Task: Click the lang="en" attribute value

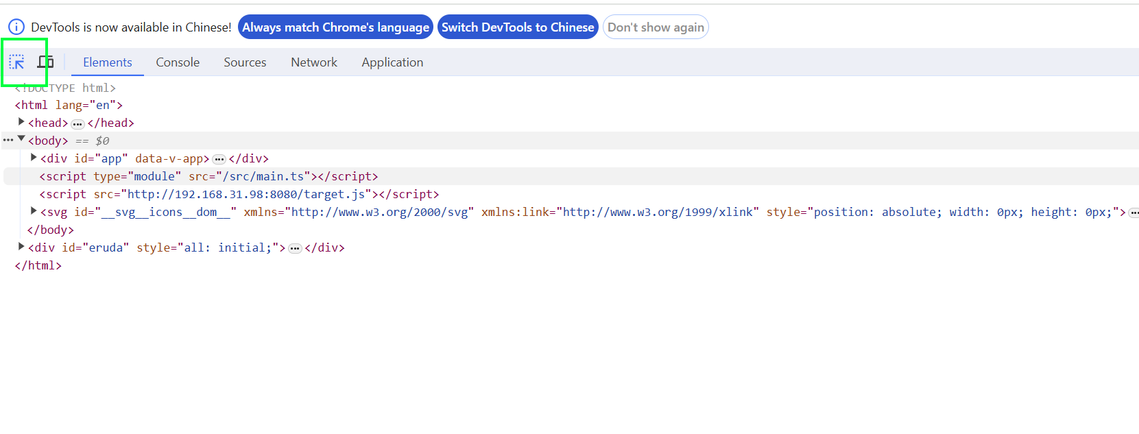Action: 103,105
